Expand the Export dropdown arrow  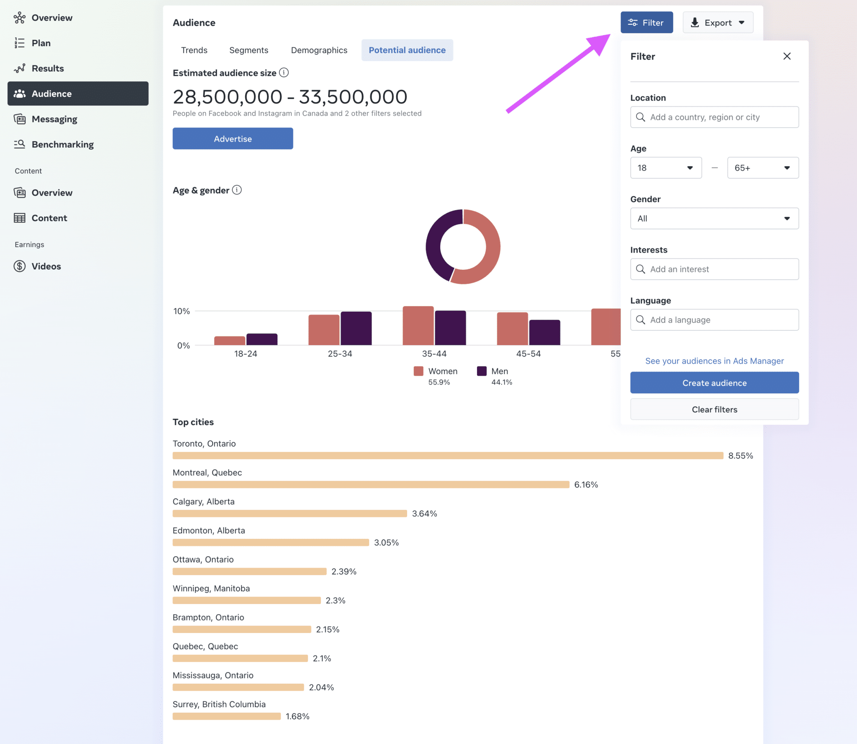click(741, 23)
